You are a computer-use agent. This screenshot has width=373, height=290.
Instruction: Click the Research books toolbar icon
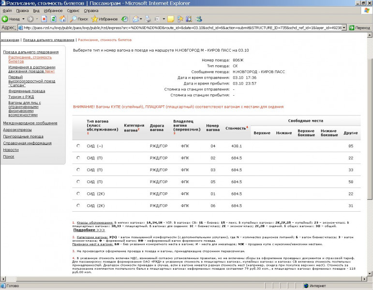[189, 19]
